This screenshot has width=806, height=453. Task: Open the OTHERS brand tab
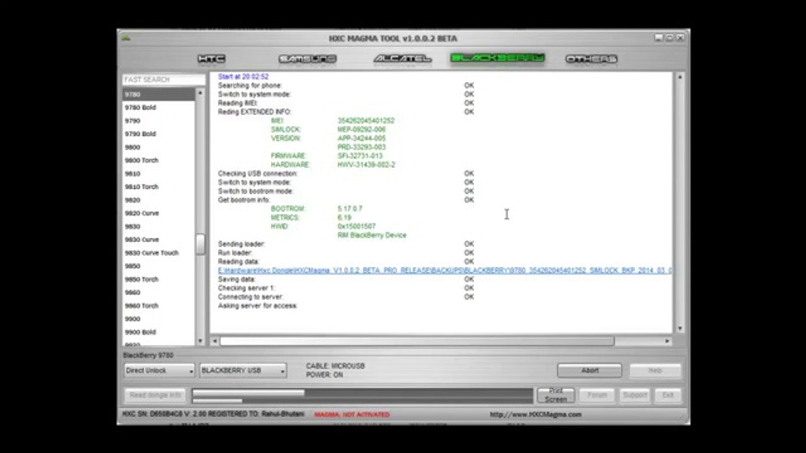[x=591, y=59]
